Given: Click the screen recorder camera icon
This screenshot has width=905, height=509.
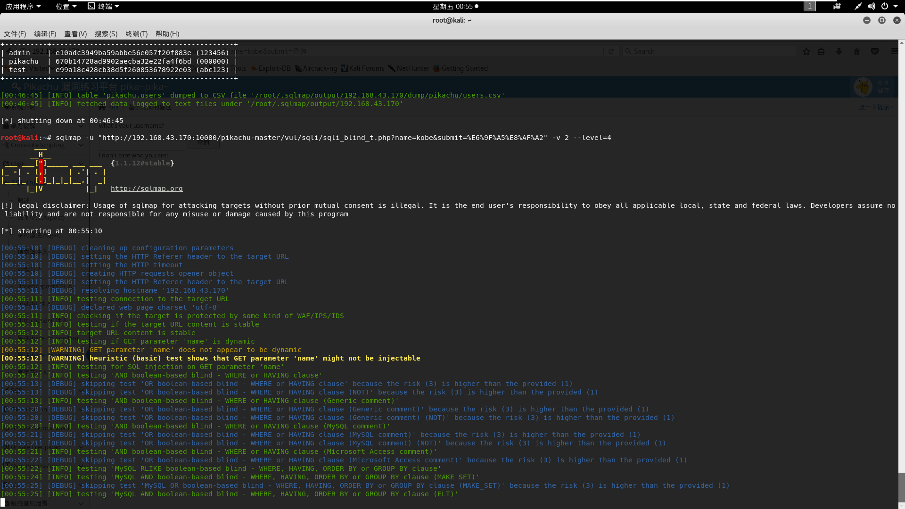Looking at the screenshot, I should click(x=837, y=6).
